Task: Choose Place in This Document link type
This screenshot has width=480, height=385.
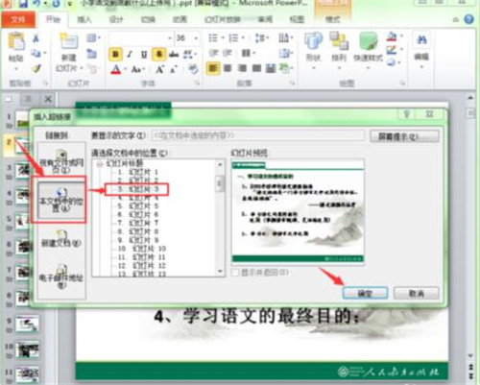Action: 61,201
